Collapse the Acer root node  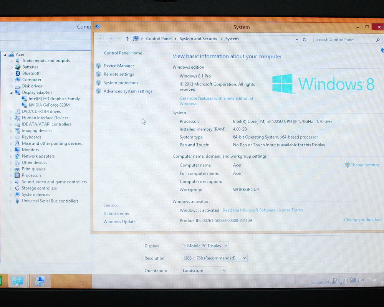pyautogui.click(x=5, y=54)
